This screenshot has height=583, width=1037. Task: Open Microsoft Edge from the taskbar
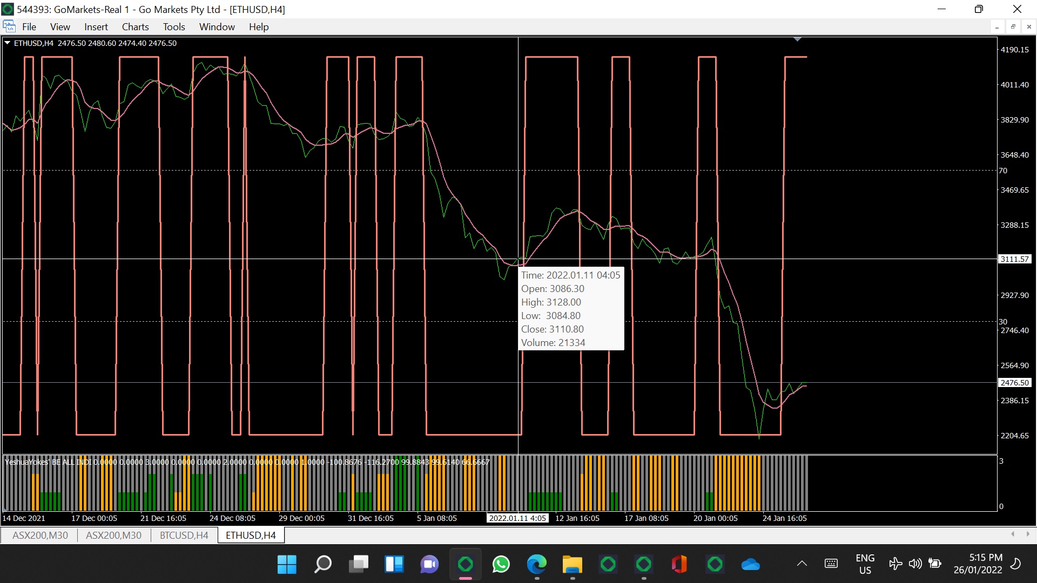(536, 564)
